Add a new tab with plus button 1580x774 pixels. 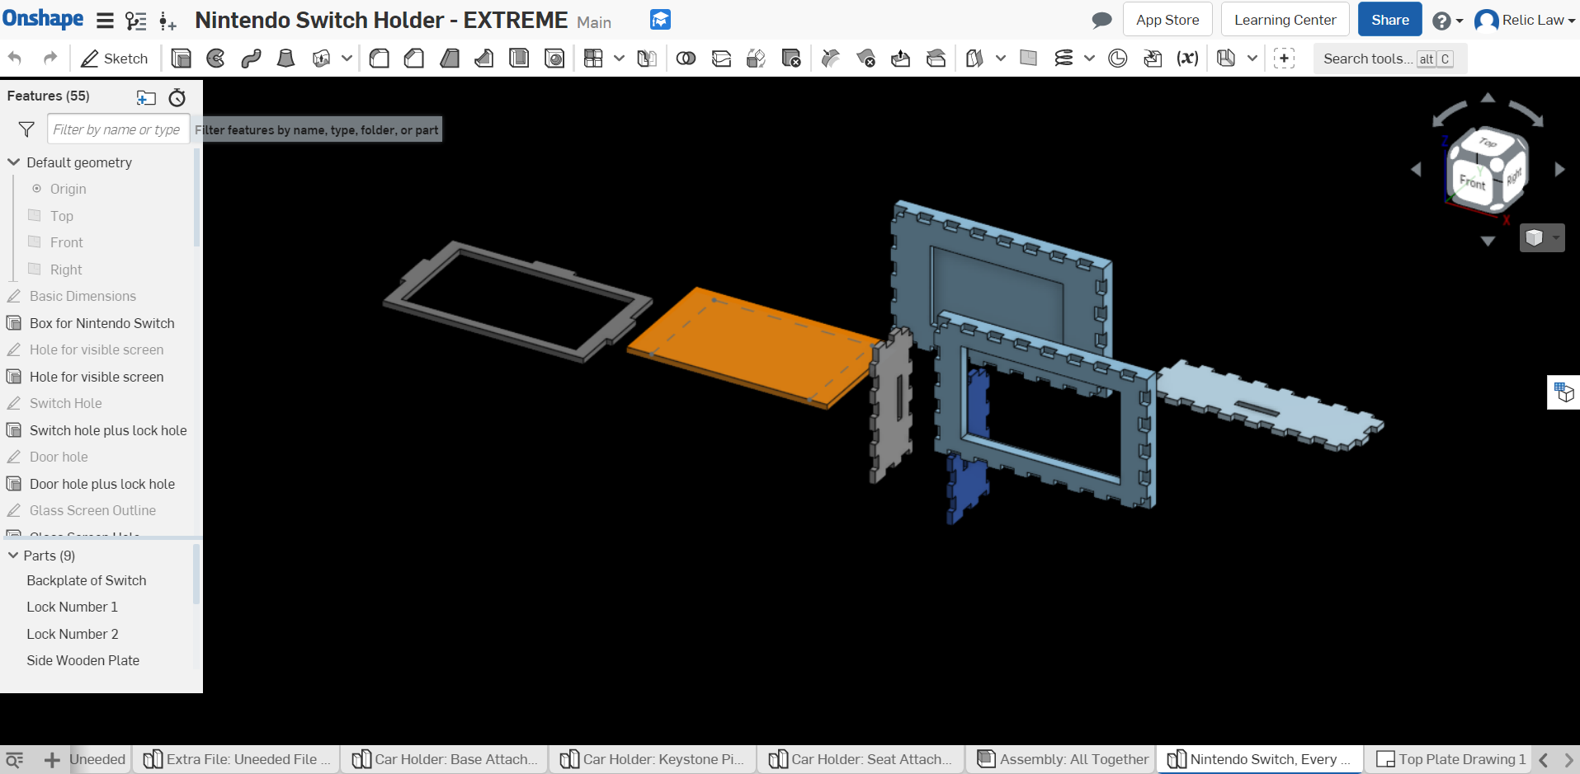coord(52,759)
